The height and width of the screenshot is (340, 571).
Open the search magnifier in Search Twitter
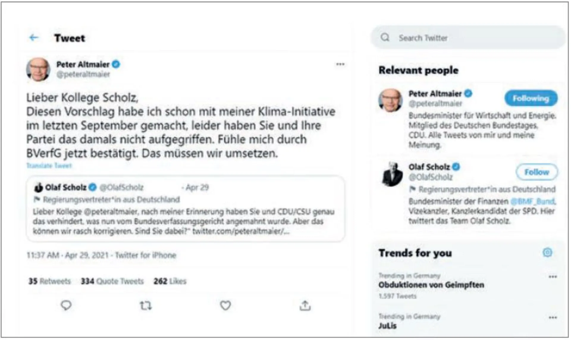click(x=385, y=37)
